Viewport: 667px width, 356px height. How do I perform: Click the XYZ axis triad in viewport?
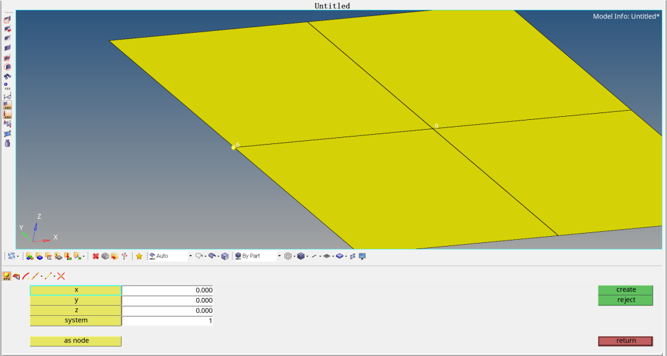(x=38, y=229)
